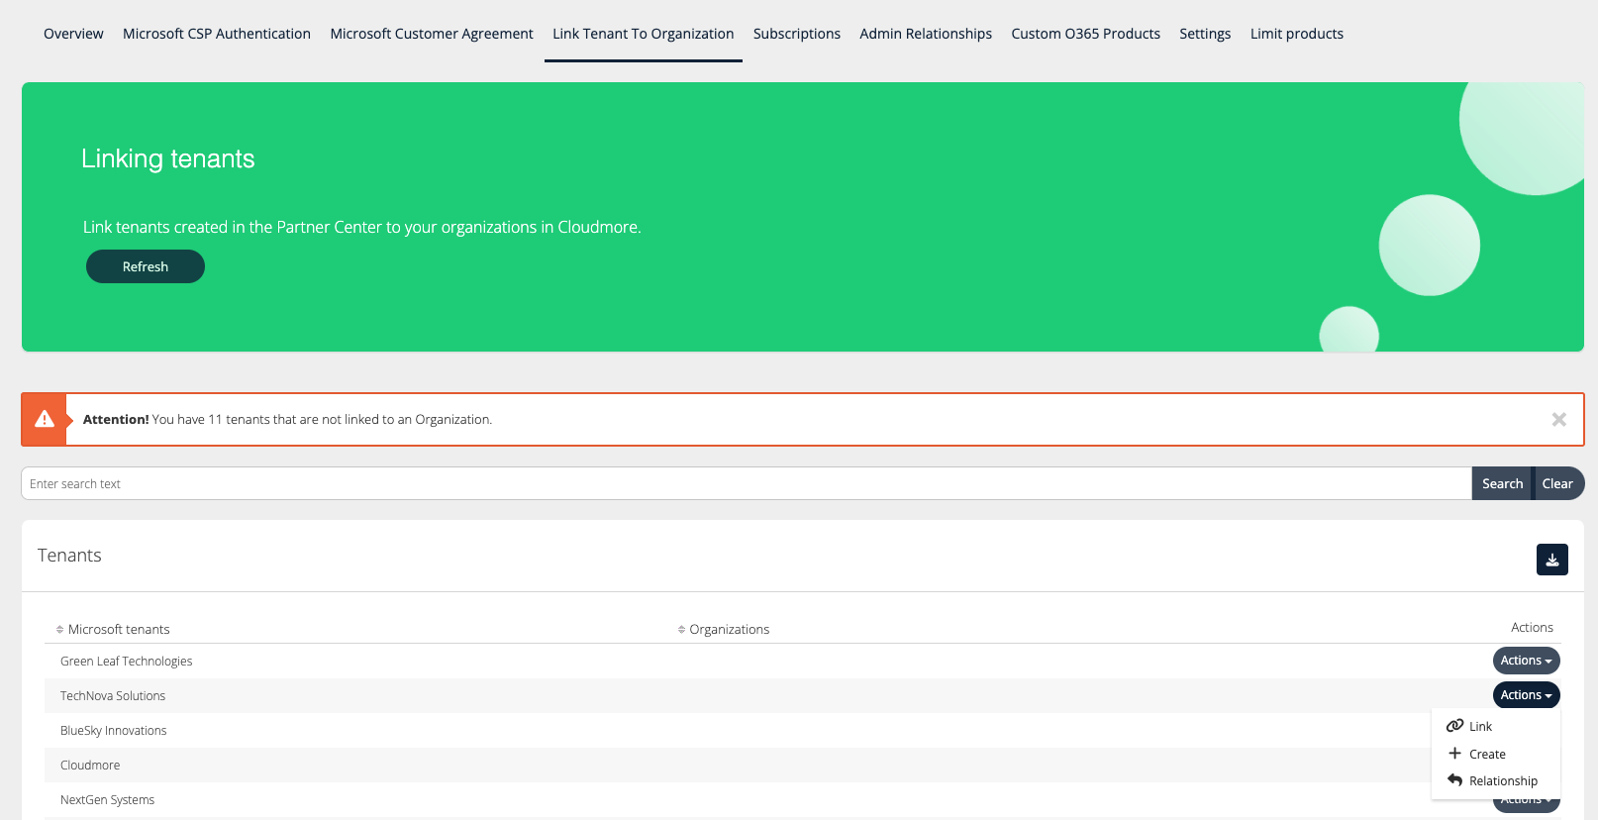Open the Admin Relationships tab

tap(925, 34)
